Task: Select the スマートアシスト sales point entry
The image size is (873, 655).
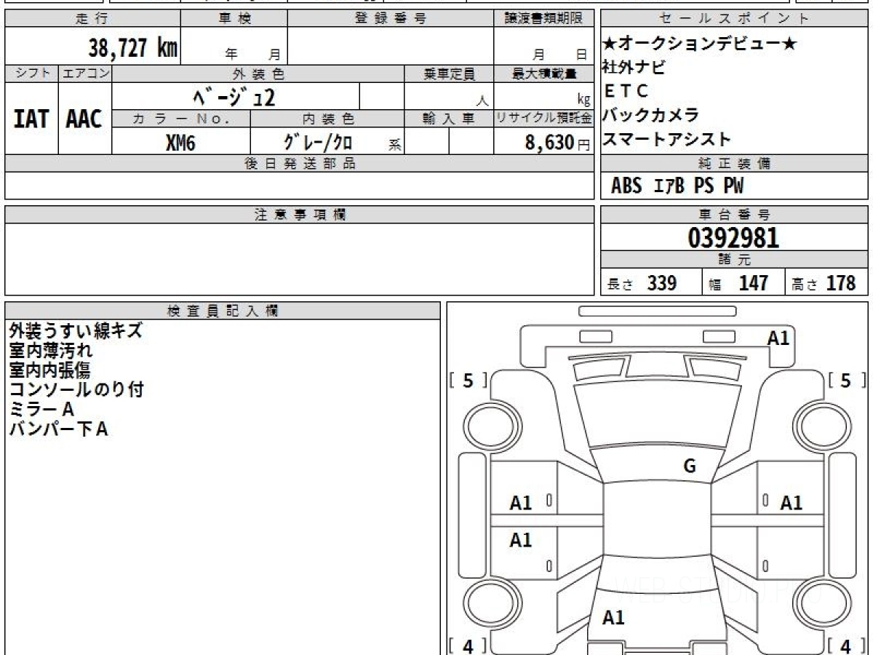Action: [666, 139]
